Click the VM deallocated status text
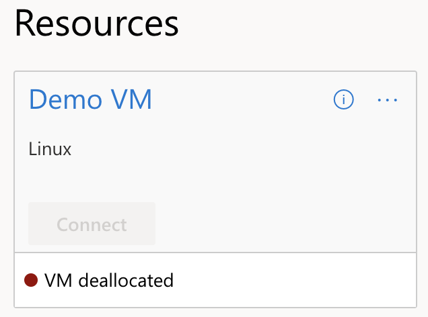428x317 pixels. [108, 280]
